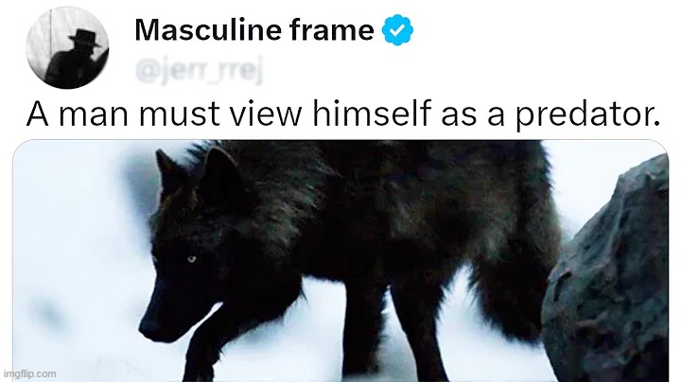The width and height of the screenshot is (681, 382).
Task: Click the word "himself" in the tweet
Action: click(372, 114)
